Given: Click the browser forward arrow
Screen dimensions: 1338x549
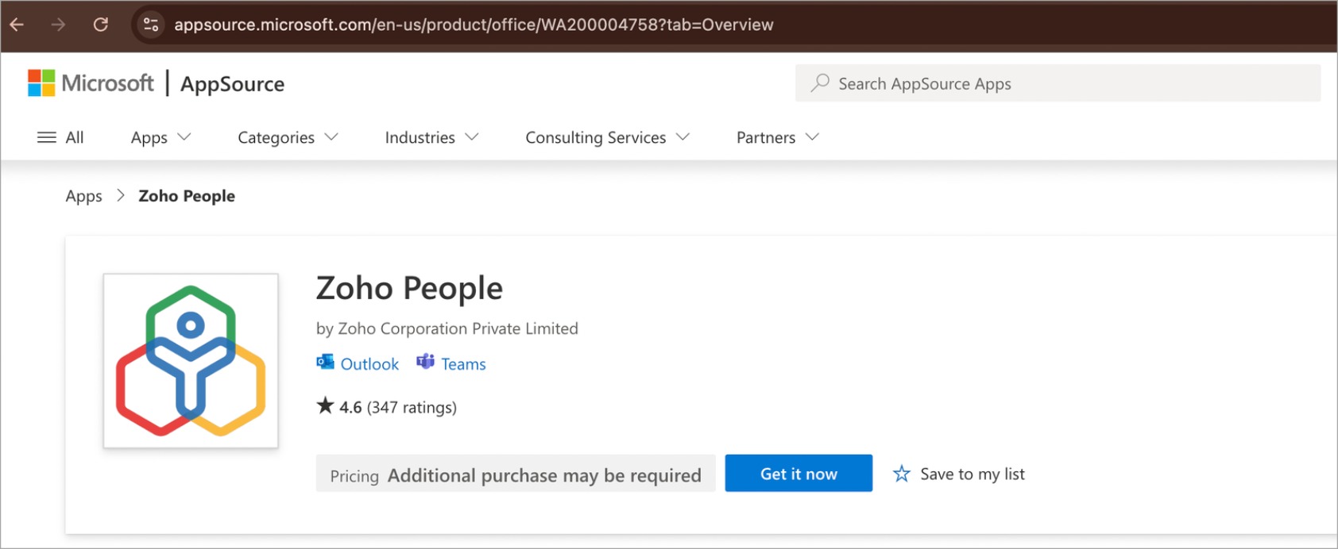Looking at the screenshot, I should [x=58, y=25].
